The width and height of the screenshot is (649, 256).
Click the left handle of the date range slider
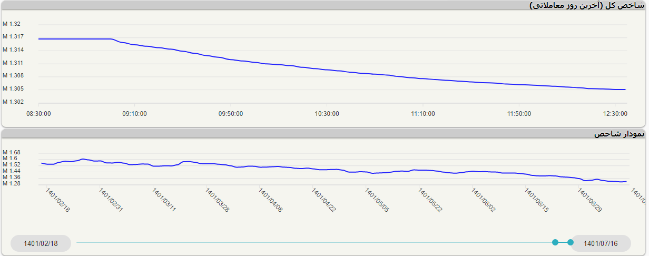click(x=555, y=242)
